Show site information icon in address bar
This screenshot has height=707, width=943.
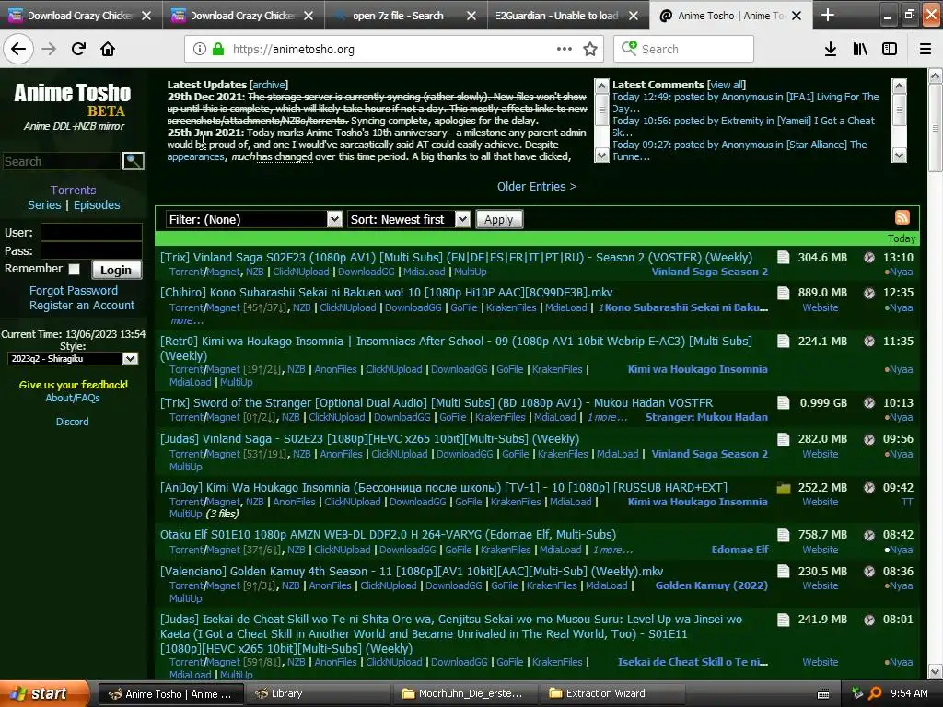click(x=200, y=50)
